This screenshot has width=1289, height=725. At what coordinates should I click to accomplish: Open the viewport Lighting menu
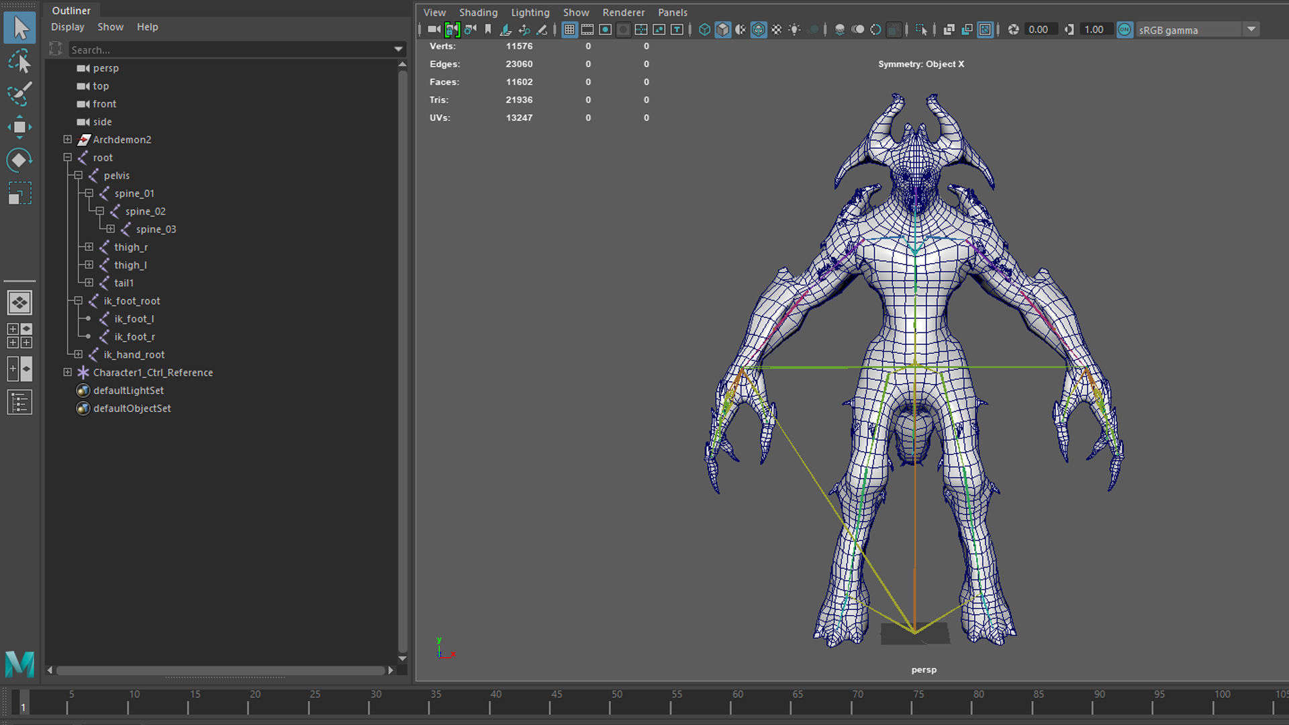click(x=530, y=12)
